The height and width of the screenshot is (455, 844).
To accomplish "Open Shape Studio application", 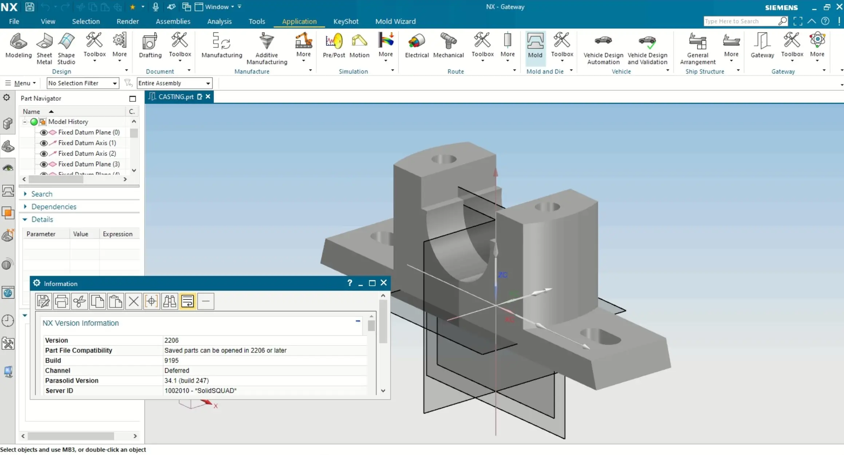I will coord(66,49).
